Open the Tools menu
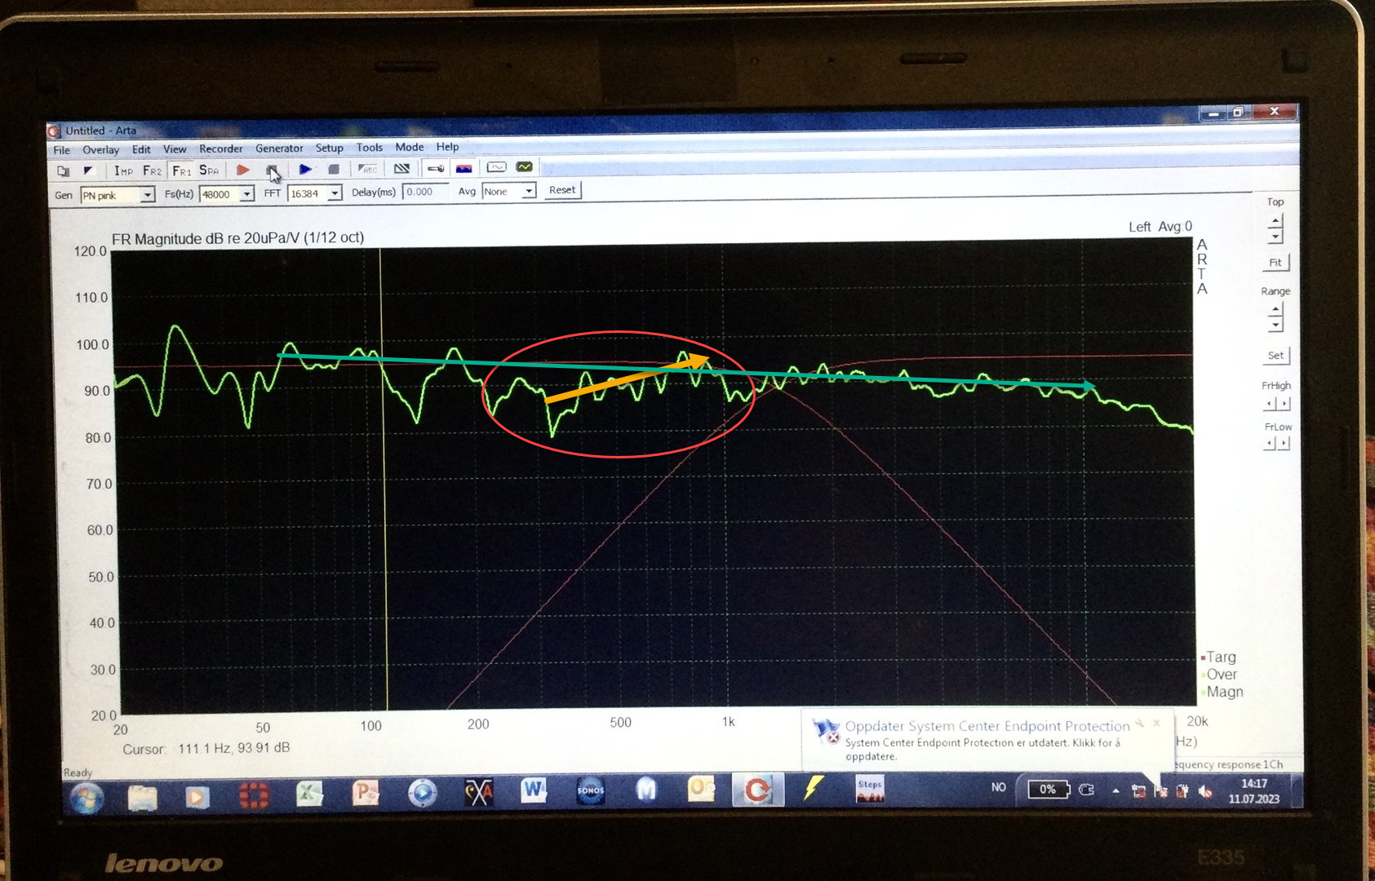The height and width of the screenshot is (881, 1375). point(370,148)
